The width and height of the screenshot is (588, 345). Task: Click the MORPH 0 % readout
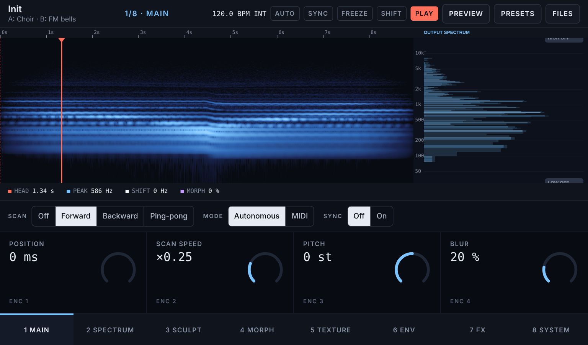[x=200, y=191]
